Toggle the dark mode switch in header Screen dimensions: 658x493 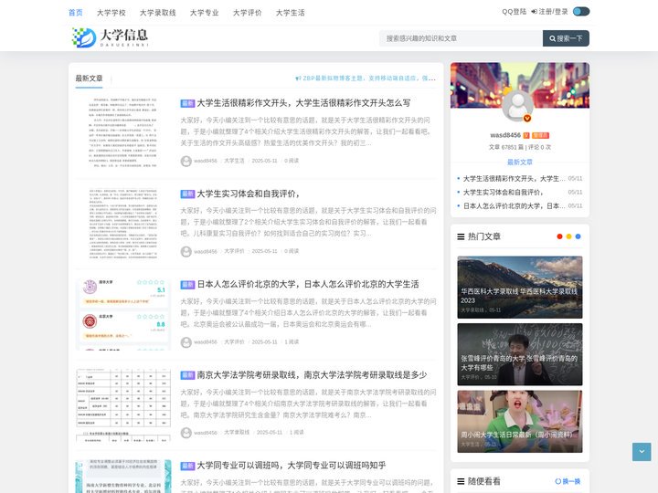click(581, 11)
